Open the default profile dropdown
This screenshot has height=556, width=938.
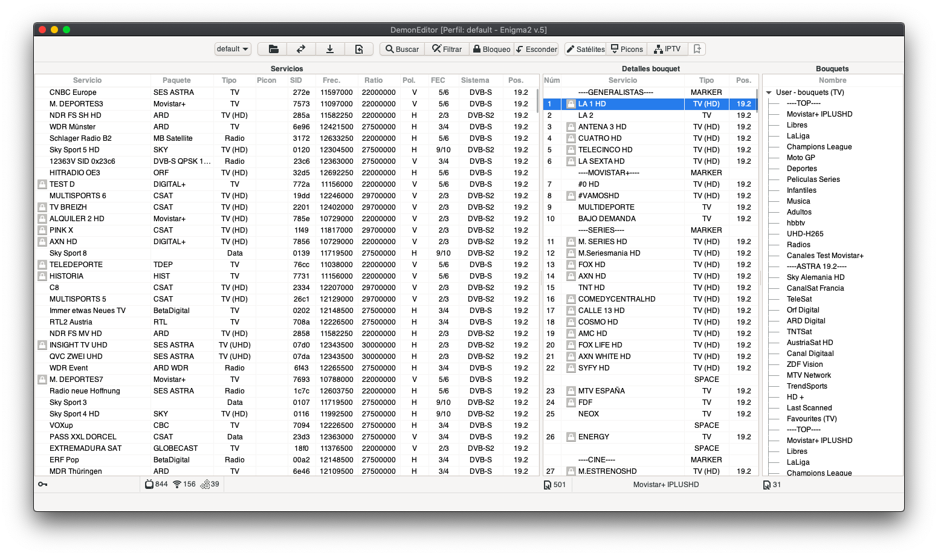233,49
